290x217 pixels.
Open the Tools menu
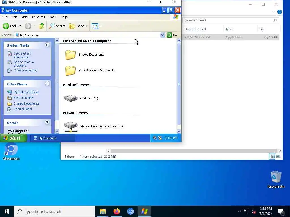pyautogui.click(x=53, y=17)
